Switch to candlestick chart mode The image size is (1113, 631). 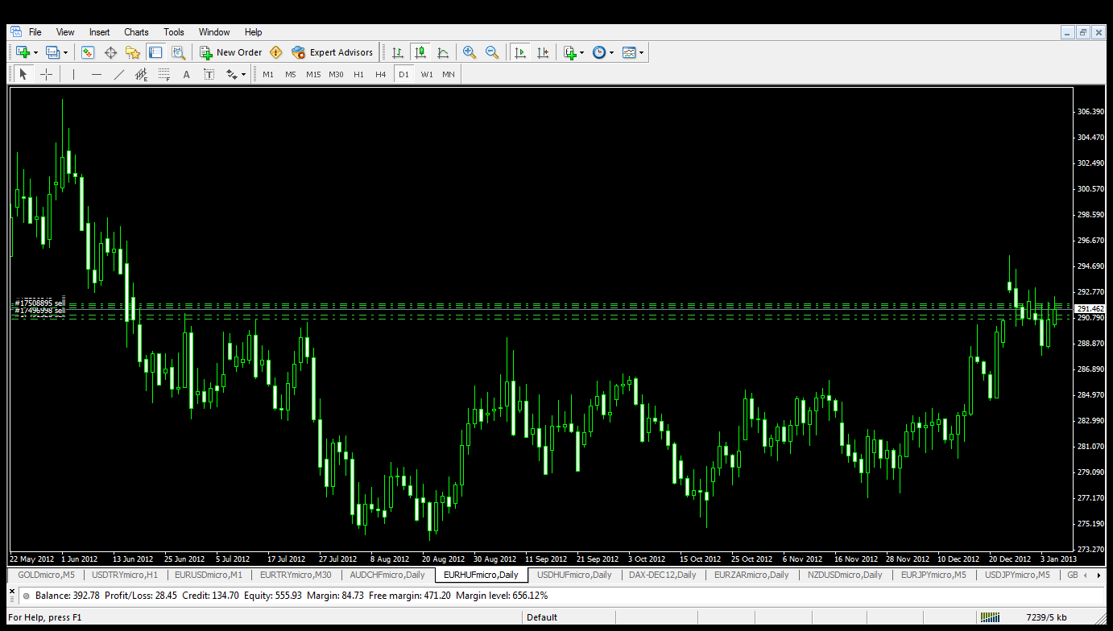420,52
